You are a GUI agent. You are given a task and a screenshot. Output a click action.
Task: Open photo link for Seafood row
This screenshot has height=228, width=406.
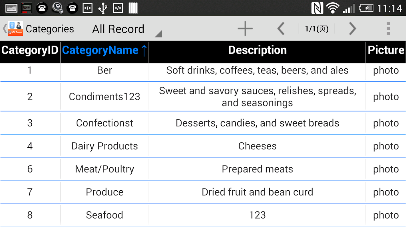tap(386, 215)
